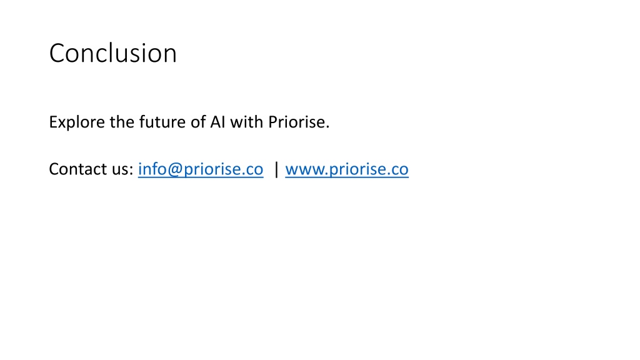
Task: Click the Conclusion slide title
Action: point(113,53)
